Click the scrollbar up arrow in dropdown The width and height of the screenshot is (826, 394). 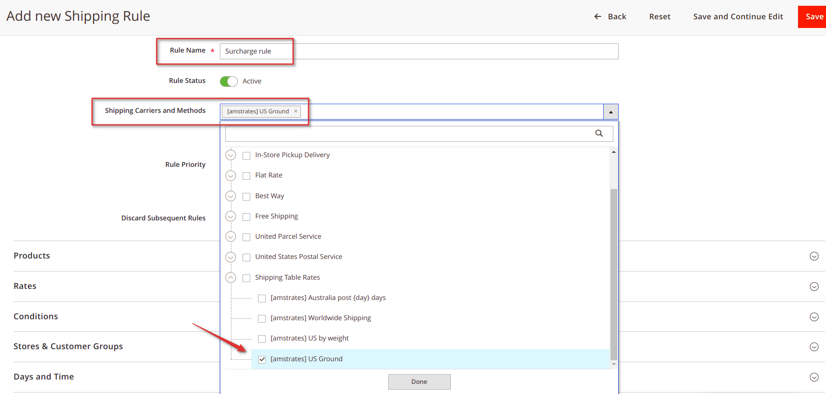click(613, 152)
